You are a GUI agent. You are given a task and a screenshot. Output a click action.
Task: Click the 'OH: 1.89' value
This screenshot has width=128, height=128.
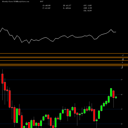(x=88, y=8)
